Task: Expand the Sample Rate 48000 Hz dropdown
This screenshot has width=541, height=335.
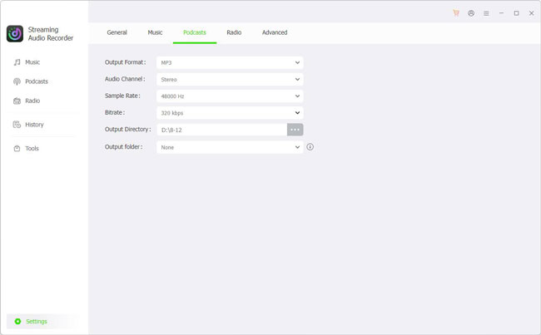Action: [230, 96]
